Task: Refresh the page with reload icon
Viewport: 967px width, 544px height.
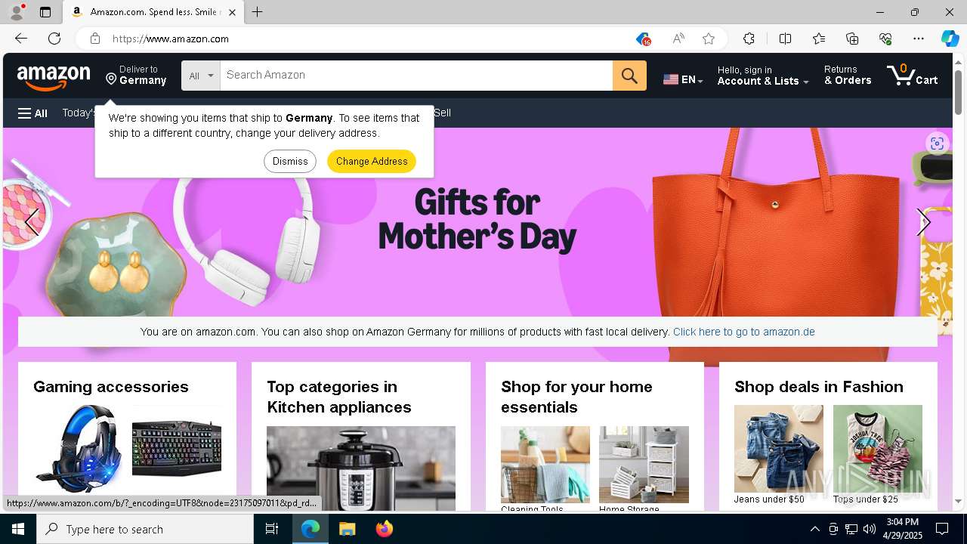Action: point(54,39)
